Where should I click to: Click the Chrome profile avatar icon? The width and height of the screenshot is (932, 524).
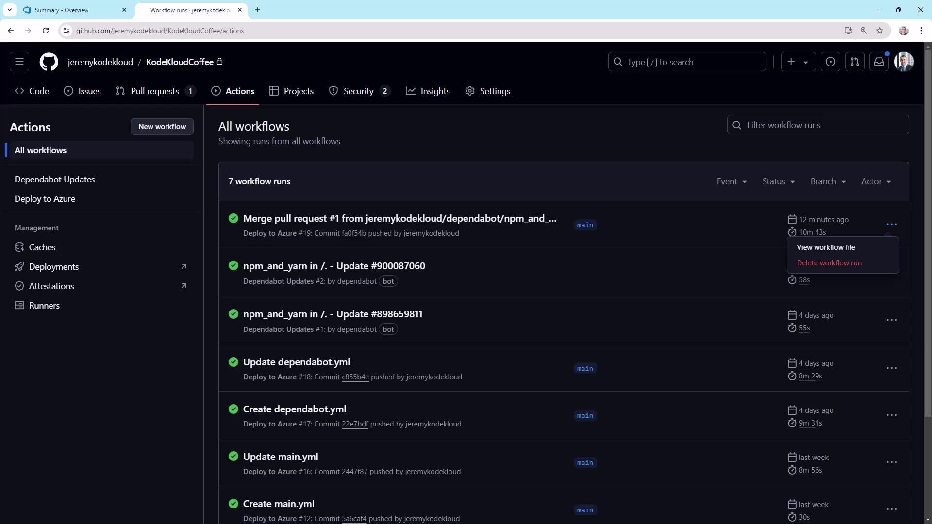point(904,31)
